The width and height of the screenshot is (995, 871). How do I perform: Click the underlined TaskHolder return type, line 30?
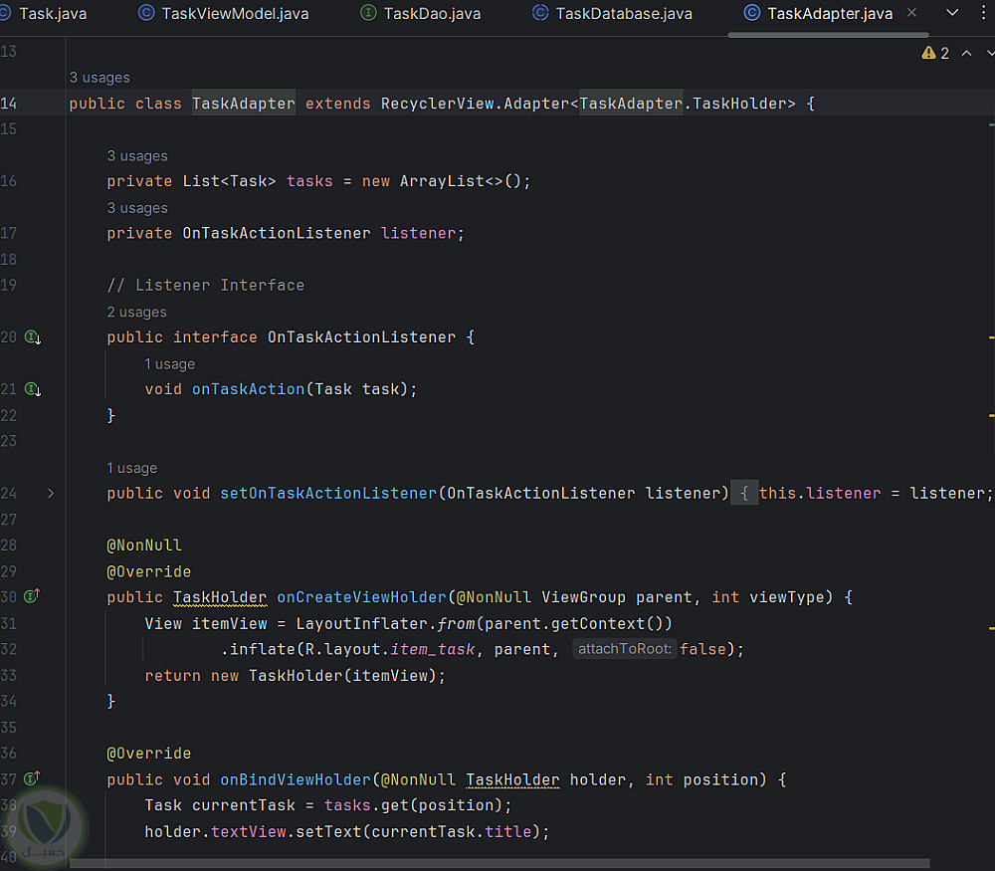point(220,597)
